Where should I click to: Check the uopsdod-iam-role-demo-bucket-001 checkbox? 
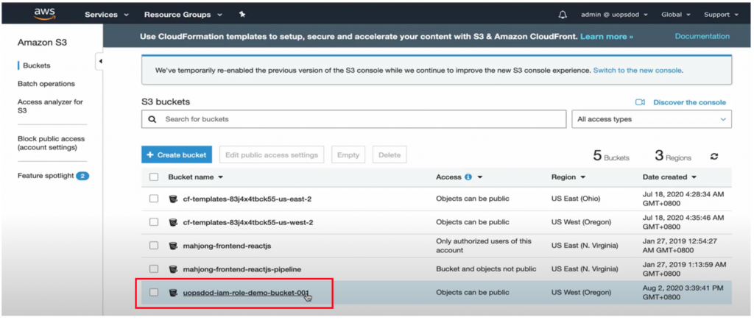coord(154,292)
